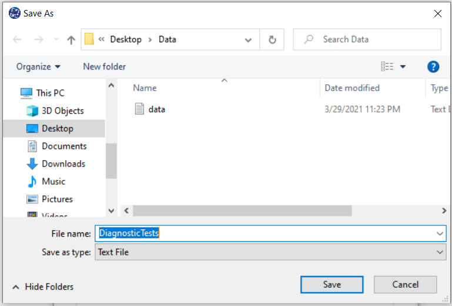Screen dimensions: 452x306
Task: Open Music in the sidebar
Action: [x=53, y=181]
